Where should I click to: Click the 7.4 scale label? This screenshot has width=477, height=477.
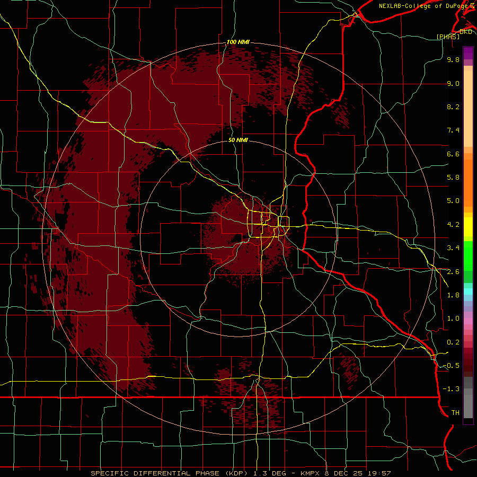pos(453,130)
